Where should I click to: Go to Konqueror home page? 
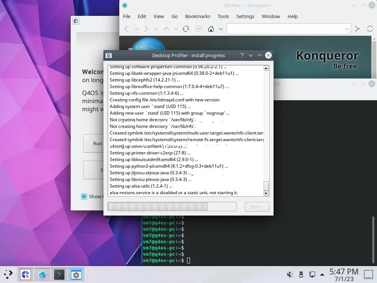pyautogui.click(x=211, y=29)
